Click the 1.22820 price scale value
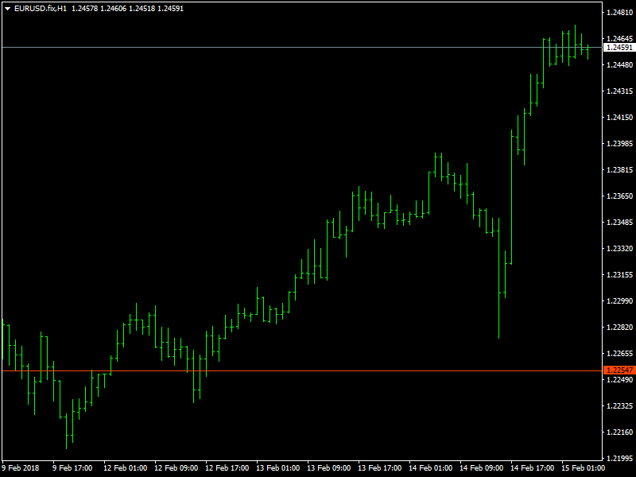The width and height of the screenshot is (636, 477). point(619,328)
